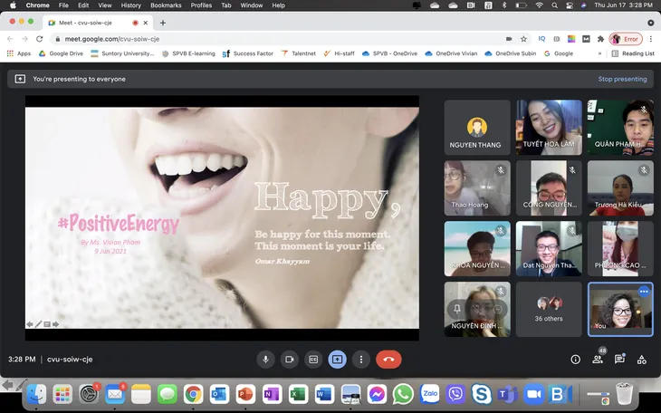Viewport: 661px width, 413px height.
Task: Open Spotlight search
Action: (554, 5)
